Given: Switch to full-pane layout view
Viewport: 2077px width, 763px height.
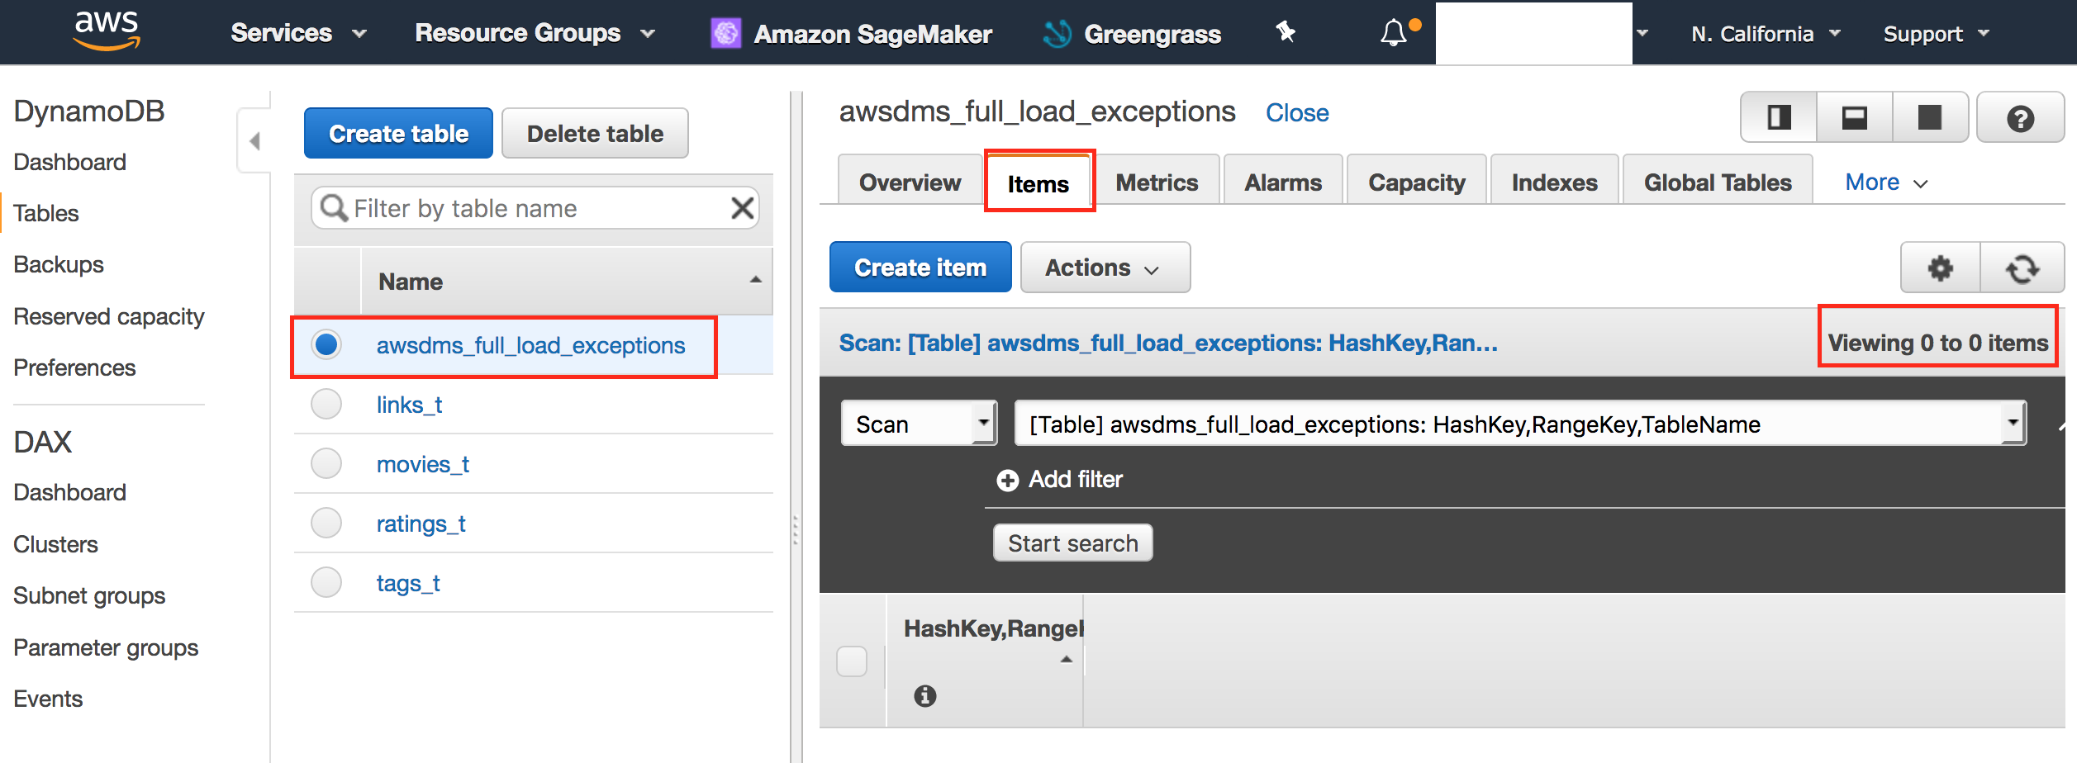Looking at the screenshot, I should (x=1929, y=117).
